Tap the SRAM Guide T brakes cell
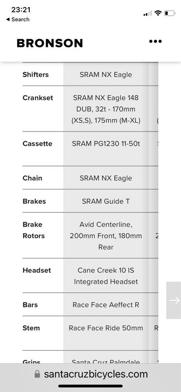The height and width of the screenshot is (392, 181). coord(106,201)
